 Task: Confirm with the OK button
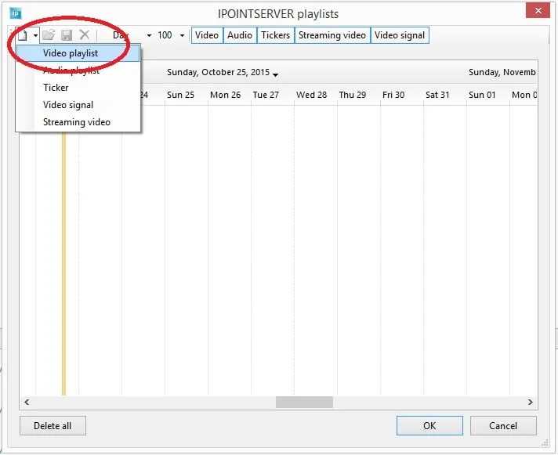click(429, 425)
